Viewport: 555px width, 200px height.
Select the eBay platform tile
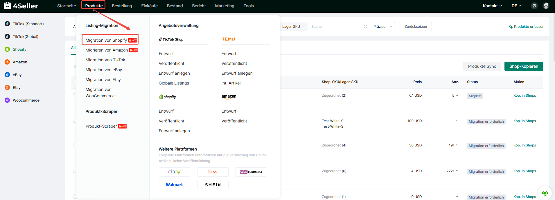[175, 172]
